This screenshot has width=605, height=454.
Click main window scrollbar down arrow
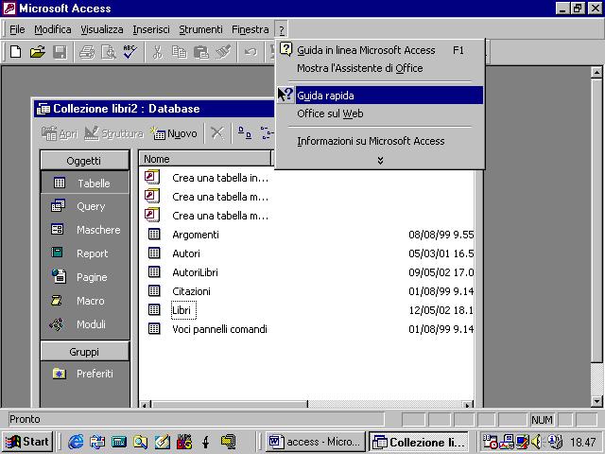[596, 401]
